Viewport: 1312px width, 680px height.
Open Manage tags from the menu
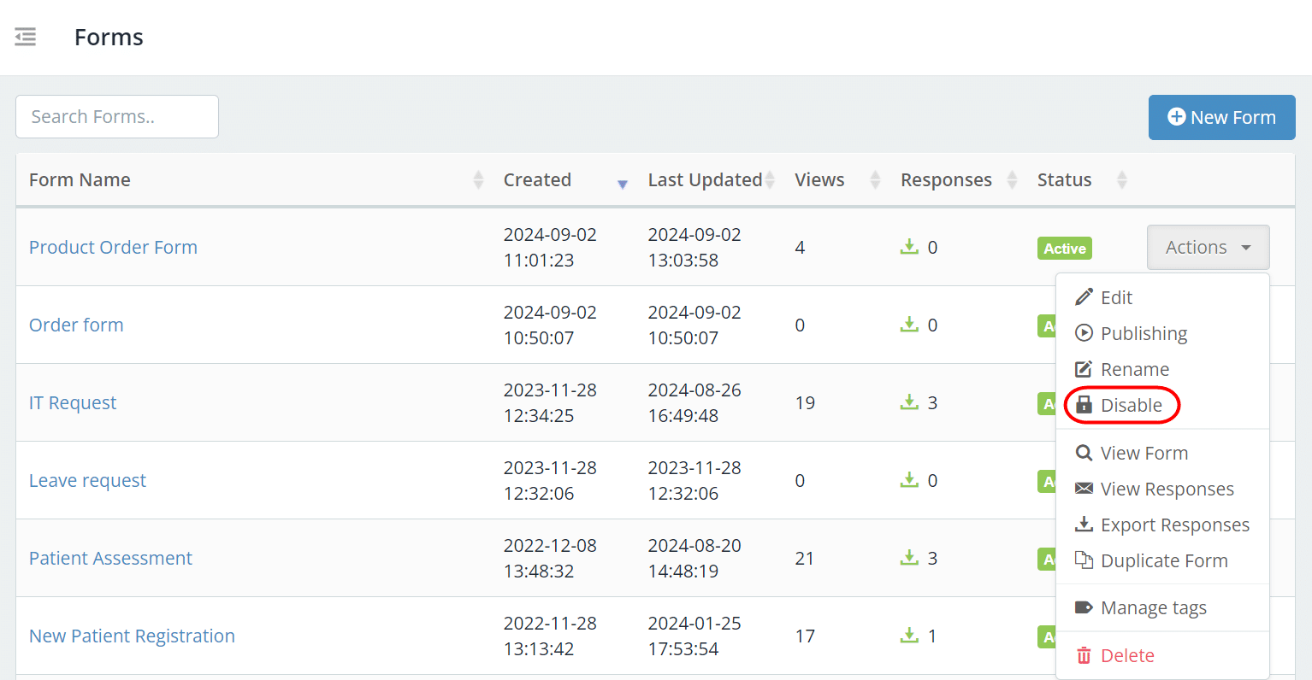[1162, 607]
